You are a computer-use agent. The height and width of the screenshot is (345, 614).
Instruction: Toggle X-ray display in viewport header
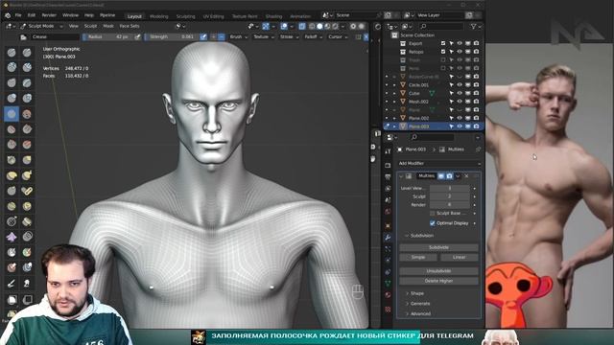point(302,26)
